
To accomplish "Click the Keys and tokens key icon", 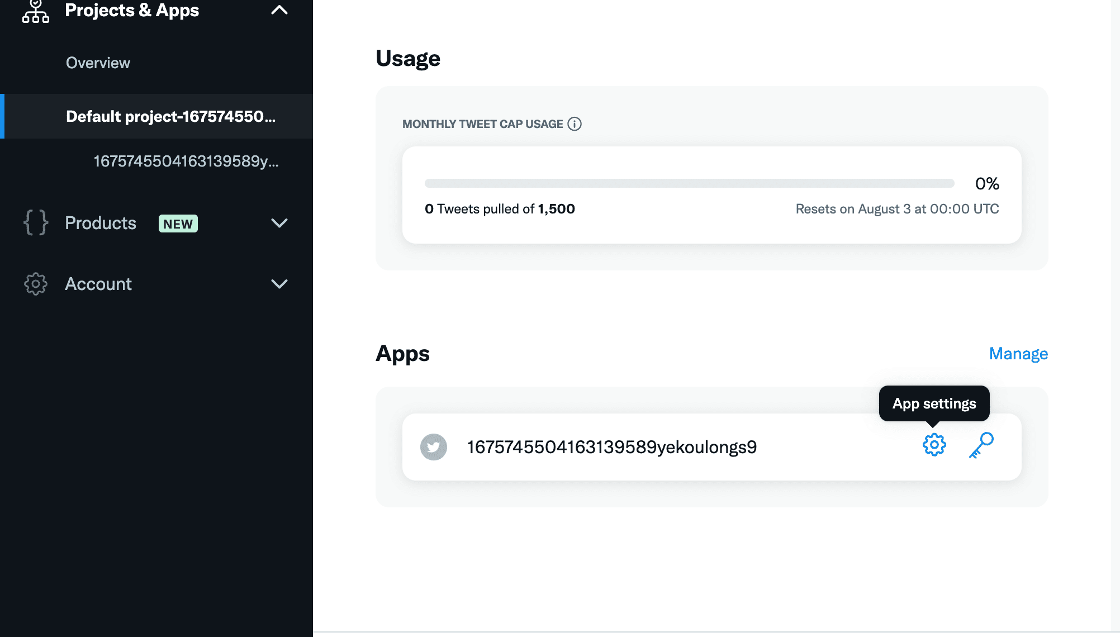I will tap(981, 445).
